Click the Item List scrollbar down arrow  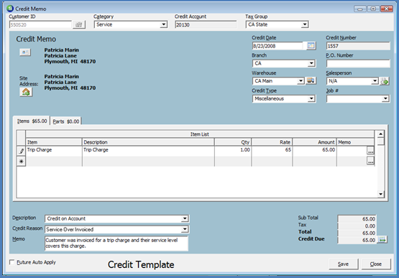(380, 194)
